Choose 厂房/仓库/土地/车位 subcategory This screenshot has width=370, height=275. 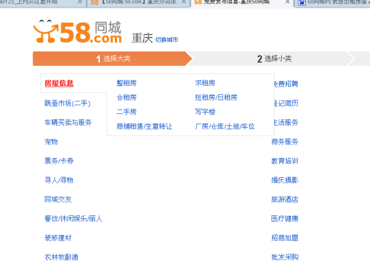224,127
